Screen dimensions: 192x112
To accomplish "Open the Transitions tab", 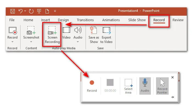I will (x=85, y=20).
